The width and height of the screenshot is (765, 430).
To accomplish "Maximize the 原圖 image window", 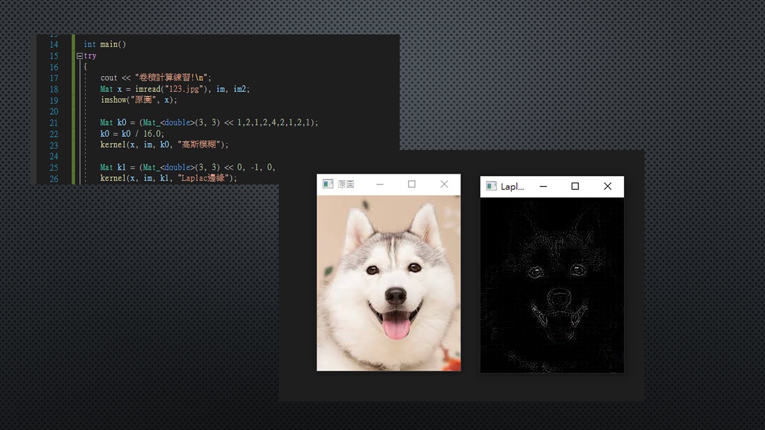I will (412, 184).
